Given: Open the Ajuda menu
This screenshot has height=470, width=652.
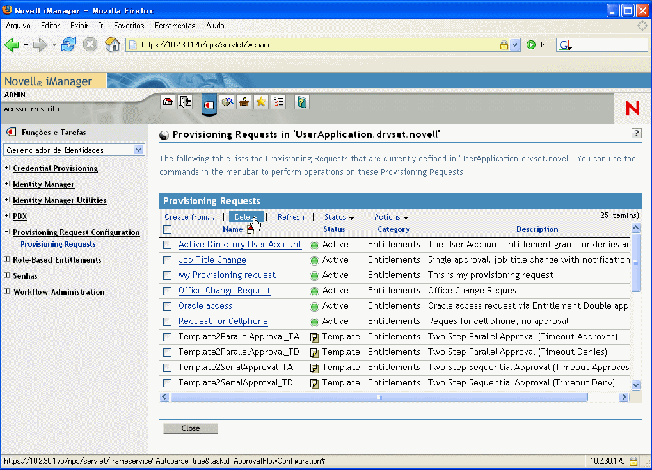Looking at the screenshot, I should 215,26.
